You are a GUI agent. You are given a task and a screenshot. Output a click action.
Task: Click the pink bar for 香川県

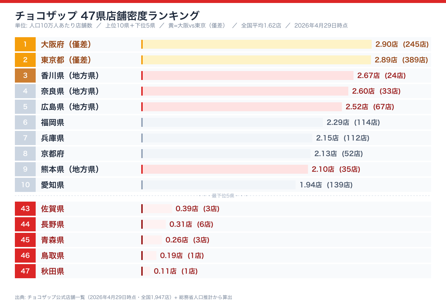(247, 76)
